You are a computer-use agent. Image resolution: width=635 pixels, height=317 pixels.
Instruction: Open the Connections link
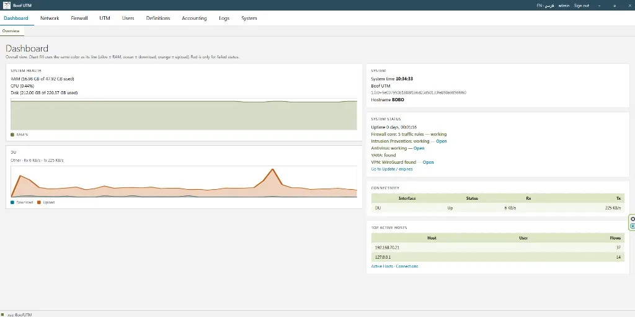click(x=407, y=266)
